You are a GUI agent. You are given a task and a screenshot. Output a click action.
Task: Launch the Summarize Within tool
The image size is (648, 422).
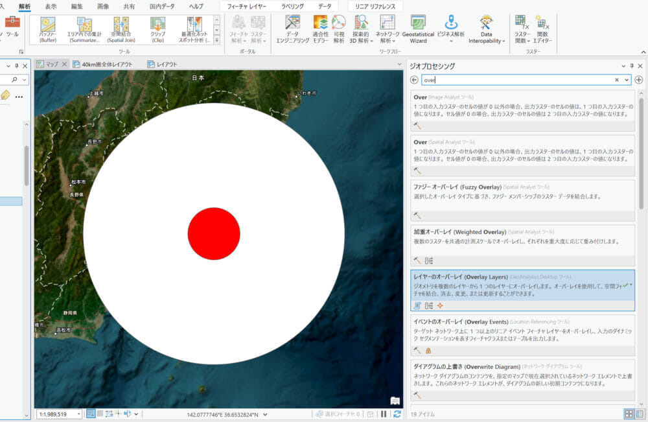coord(84,30)
